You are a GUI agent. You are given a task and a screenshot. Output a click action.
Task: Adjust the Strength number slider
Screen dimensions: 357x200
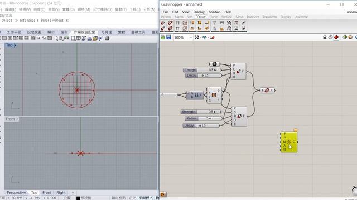[201, 112]
